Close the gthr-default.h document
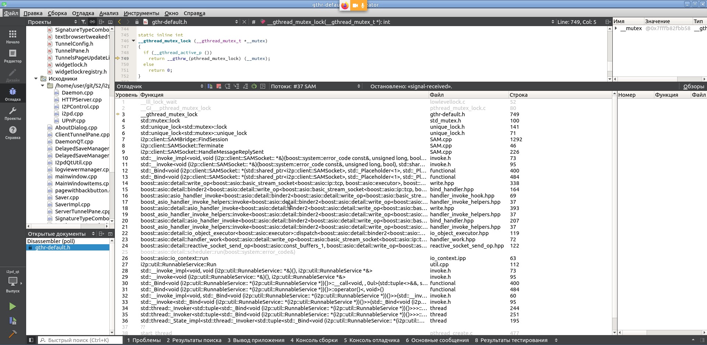 coord(244,22)
